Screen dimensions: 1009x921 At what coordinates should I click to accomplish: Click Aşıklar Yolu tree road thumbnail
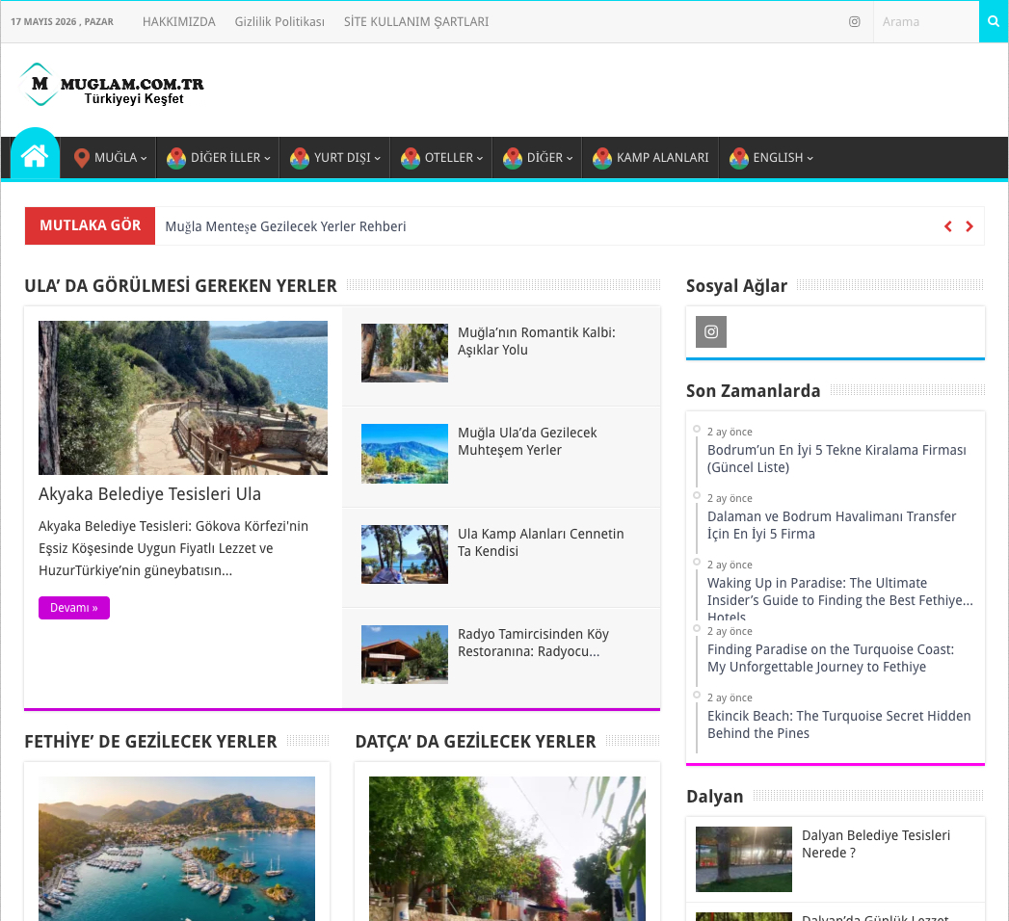tap(405, 354)
